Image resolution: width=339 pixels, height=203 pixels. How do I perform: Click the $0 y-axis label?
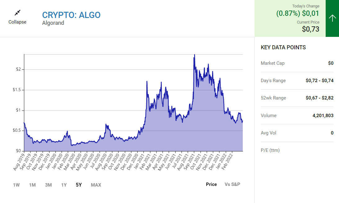point(18,151)
